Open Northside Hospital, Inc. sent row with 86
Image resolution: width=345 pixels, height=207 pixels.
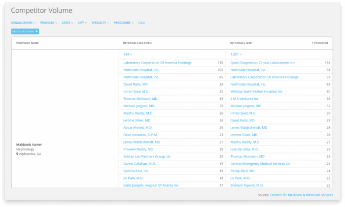(248, 84)
